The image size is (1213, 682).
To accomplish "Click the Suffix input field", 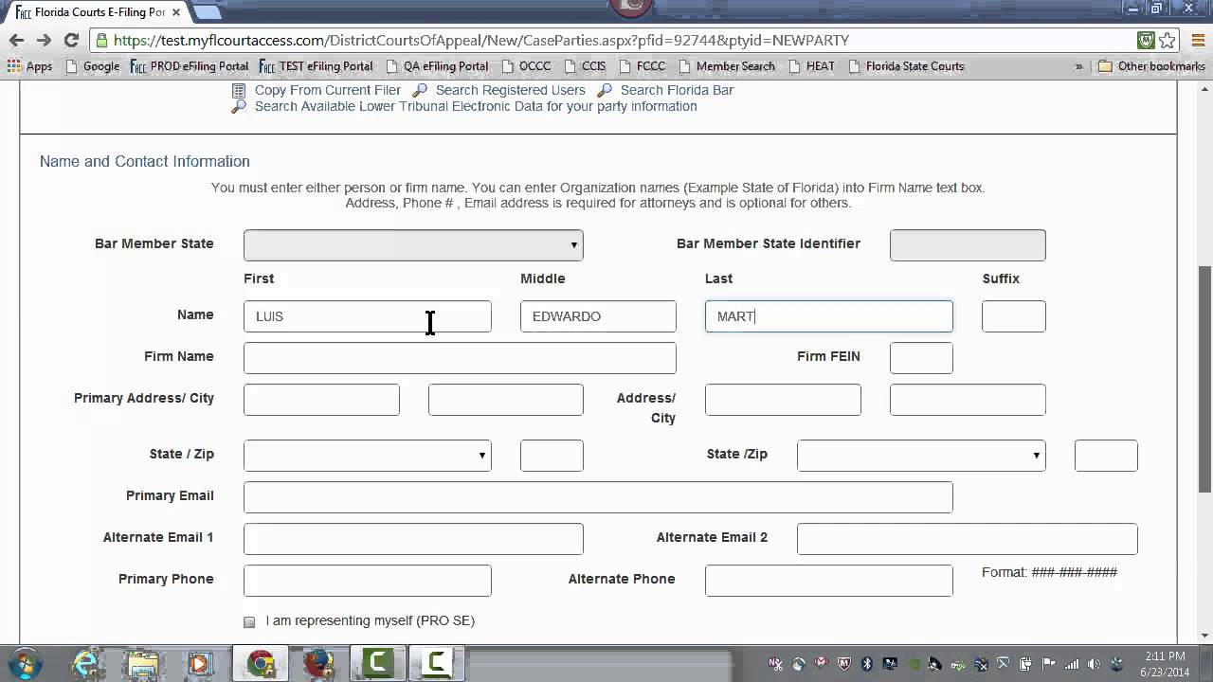I will 1014,316.
